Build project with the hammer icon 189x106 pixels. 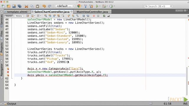click(85, 6)
